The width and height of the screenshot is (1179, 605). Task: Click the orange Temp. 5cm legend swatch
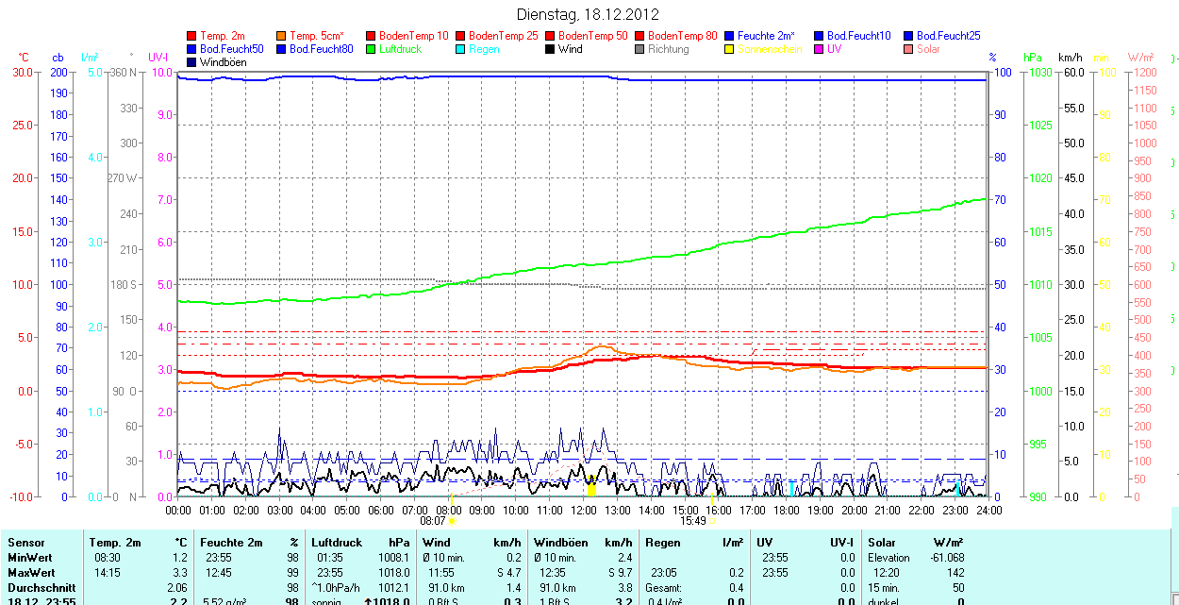pos(282,36)
